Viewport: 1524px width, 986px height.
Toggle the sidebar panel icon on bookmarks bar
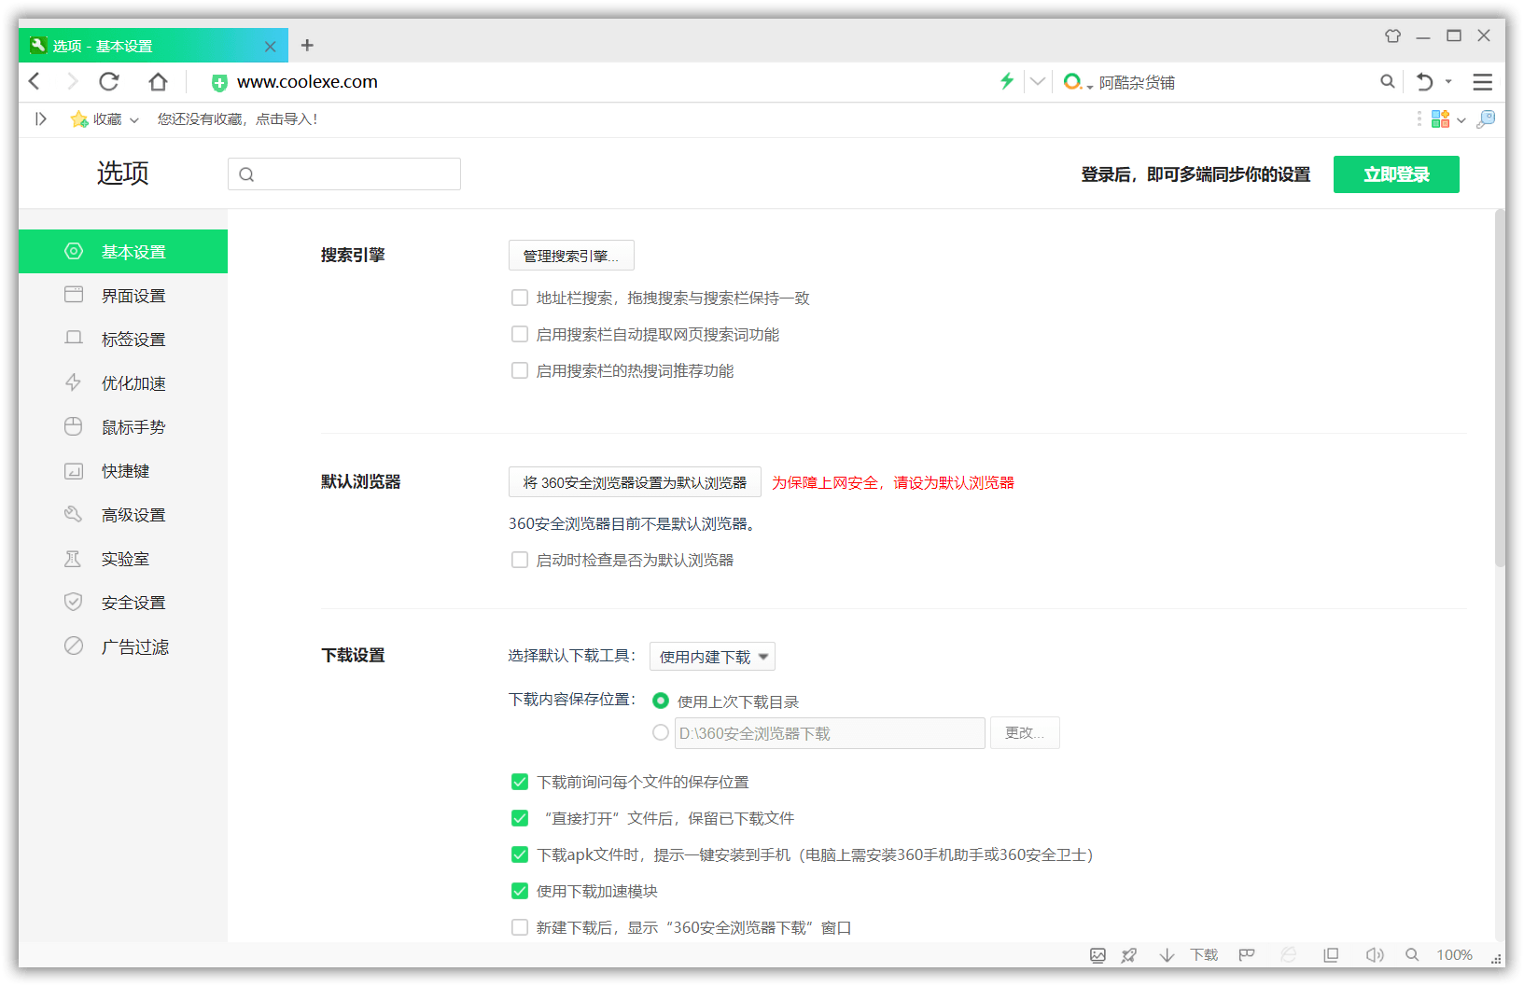pos(40,118)
